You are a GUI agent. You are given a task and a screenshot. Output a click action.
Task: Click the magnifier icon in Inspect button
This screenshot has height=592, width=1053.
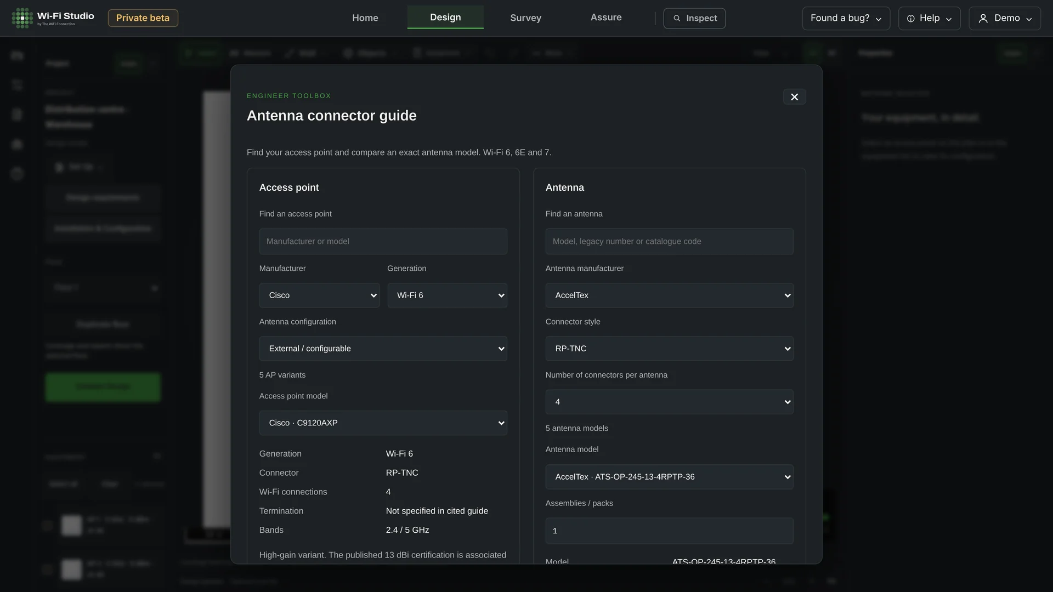[x=677, y=18]
